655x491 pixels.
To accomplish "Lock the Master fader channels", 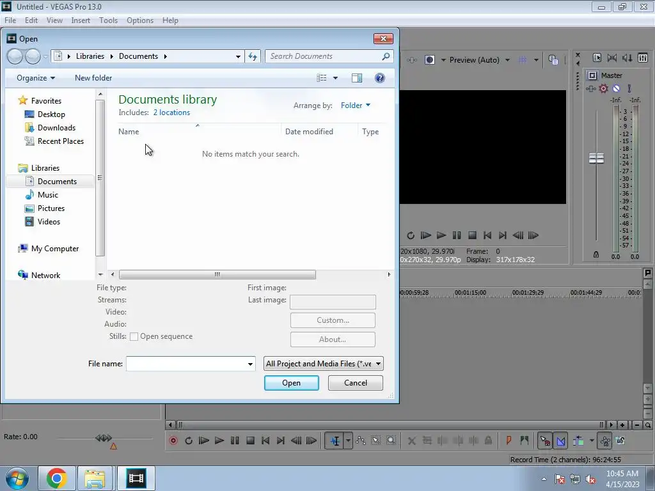I will coord(596,254).
